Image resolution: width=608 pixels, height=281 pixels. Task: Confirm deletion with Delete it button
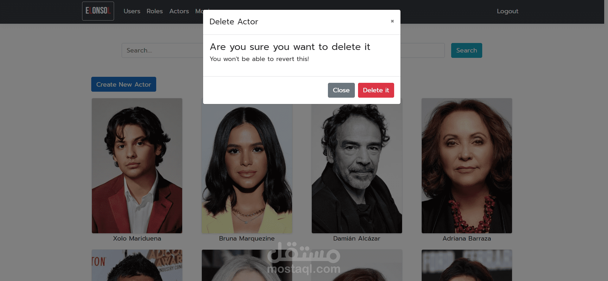coord(376,90)
